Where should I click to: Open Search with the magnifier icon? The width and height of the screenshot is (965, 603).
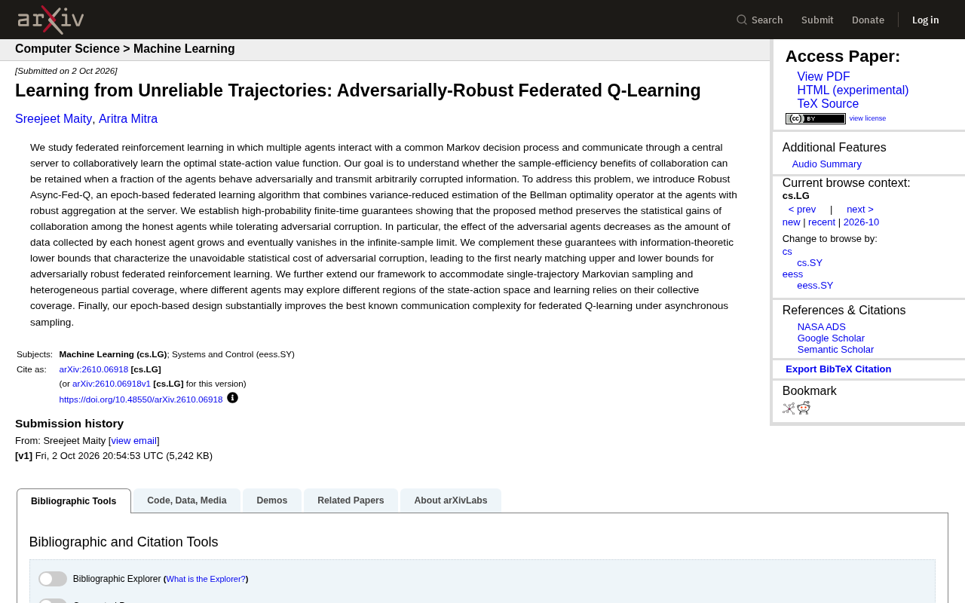[x=759, y=20]
